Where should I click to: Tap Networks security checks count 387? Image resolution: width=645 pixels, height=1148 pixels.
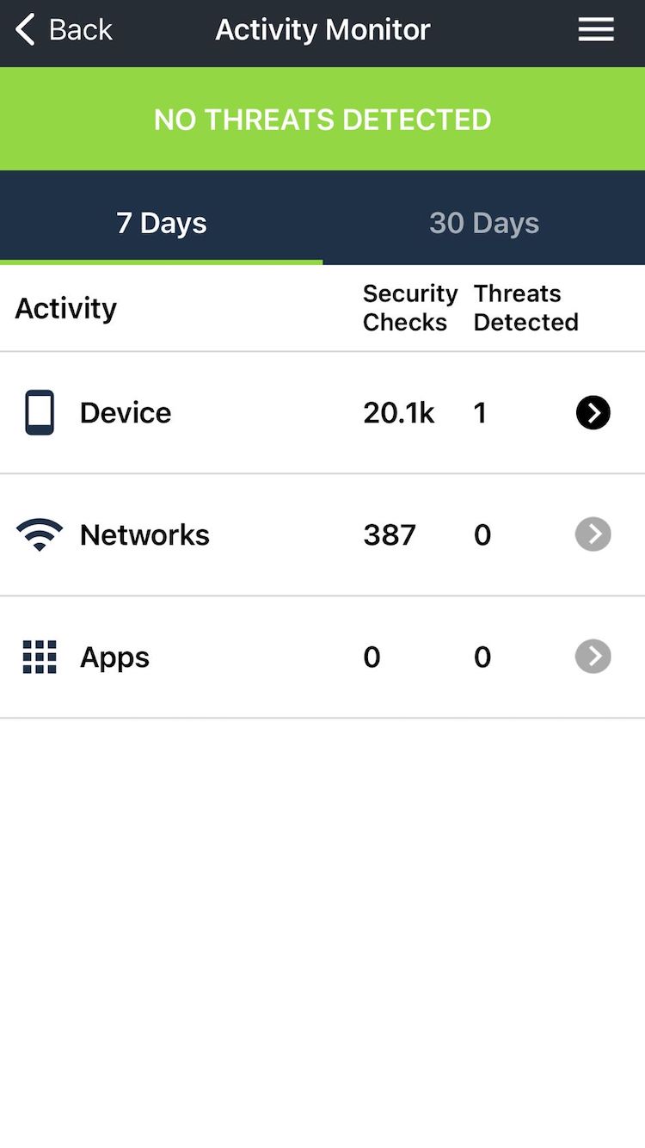pos(390,534)
